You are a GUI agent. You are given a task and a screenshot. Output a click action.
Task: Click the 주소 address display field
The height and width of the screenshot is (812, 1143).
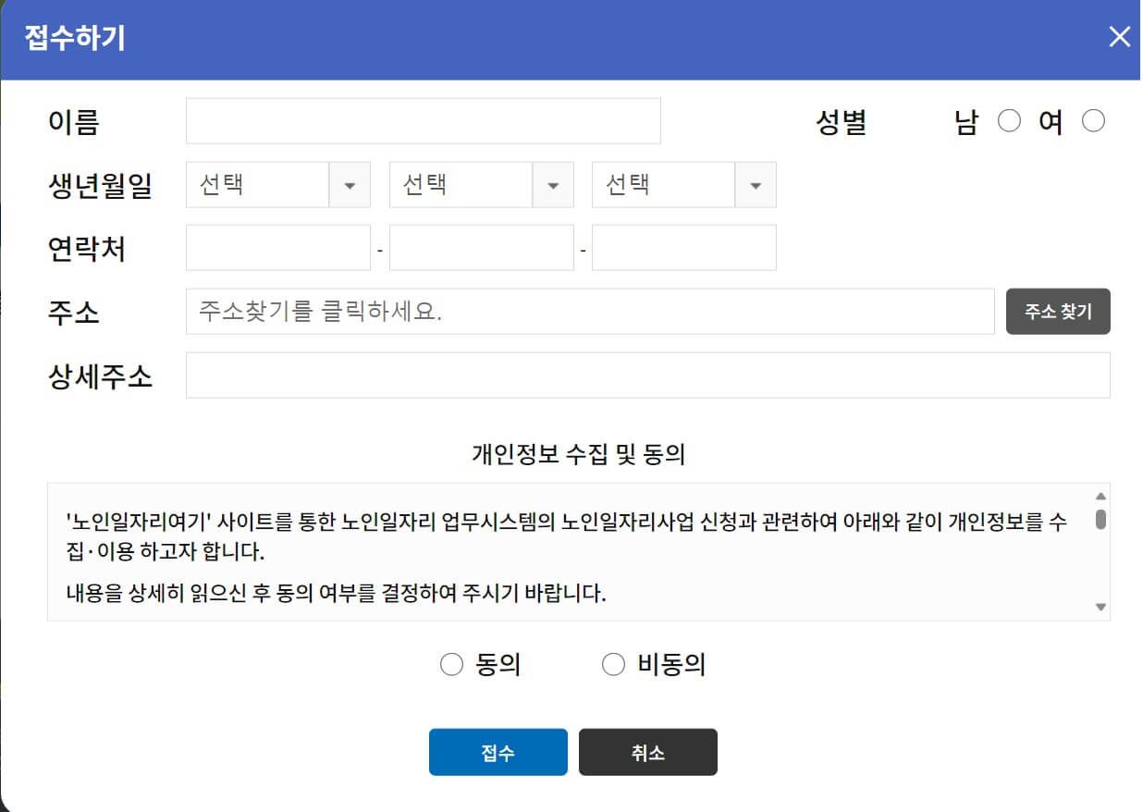592,312
